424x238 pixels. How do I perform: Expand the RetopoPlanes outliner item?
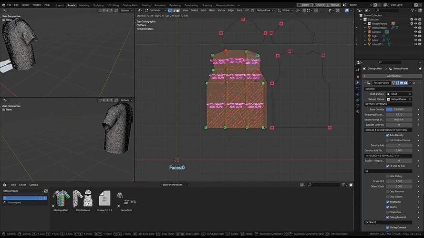(365, 24)
